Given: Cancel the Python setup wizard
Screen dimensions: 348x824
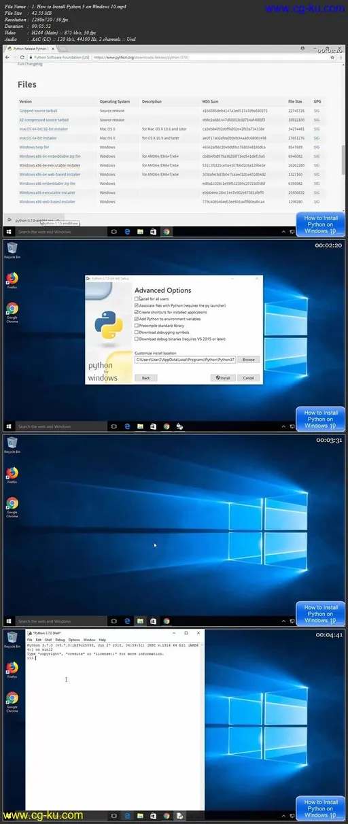Looking at the screenshot, I should click(248, 377).
